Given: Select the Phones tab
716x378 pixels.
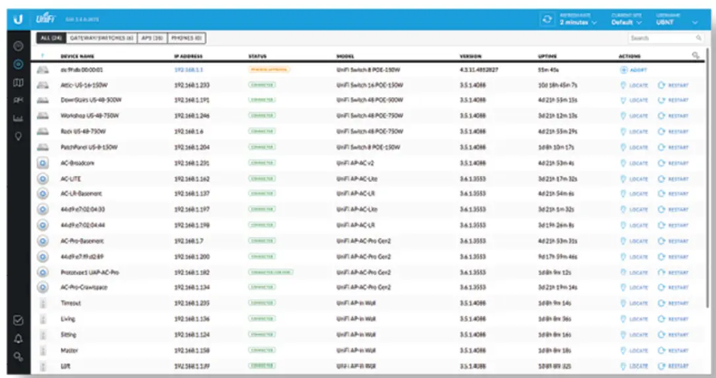Looking at the screenshot, I should pos(186,38).
